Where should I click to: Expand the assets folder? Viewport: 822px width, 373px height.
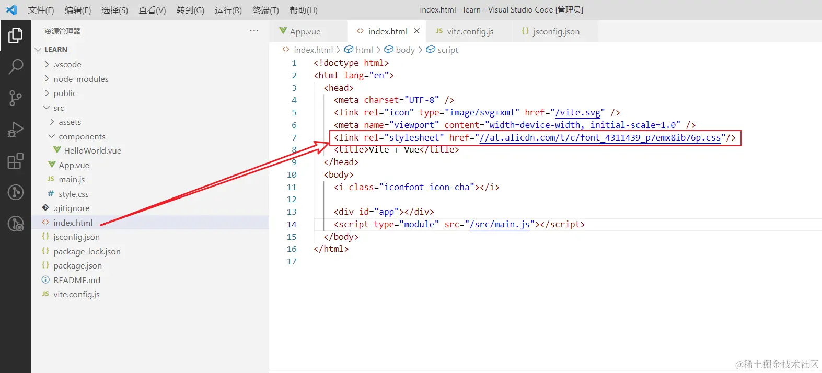[52, 122]
